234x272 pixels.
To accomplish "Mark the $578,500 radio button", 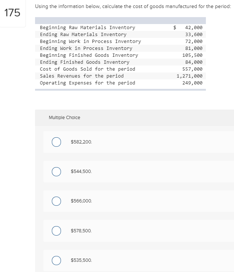I will (x=56, y=231).
